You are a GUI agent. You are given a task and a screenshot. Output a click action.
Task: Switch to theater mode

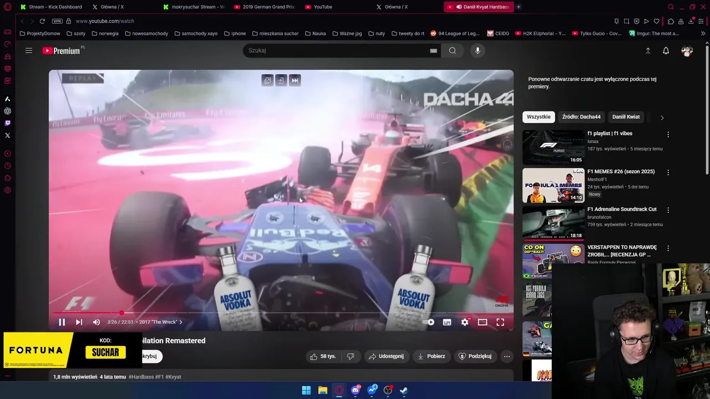click(x=483, y=322)
